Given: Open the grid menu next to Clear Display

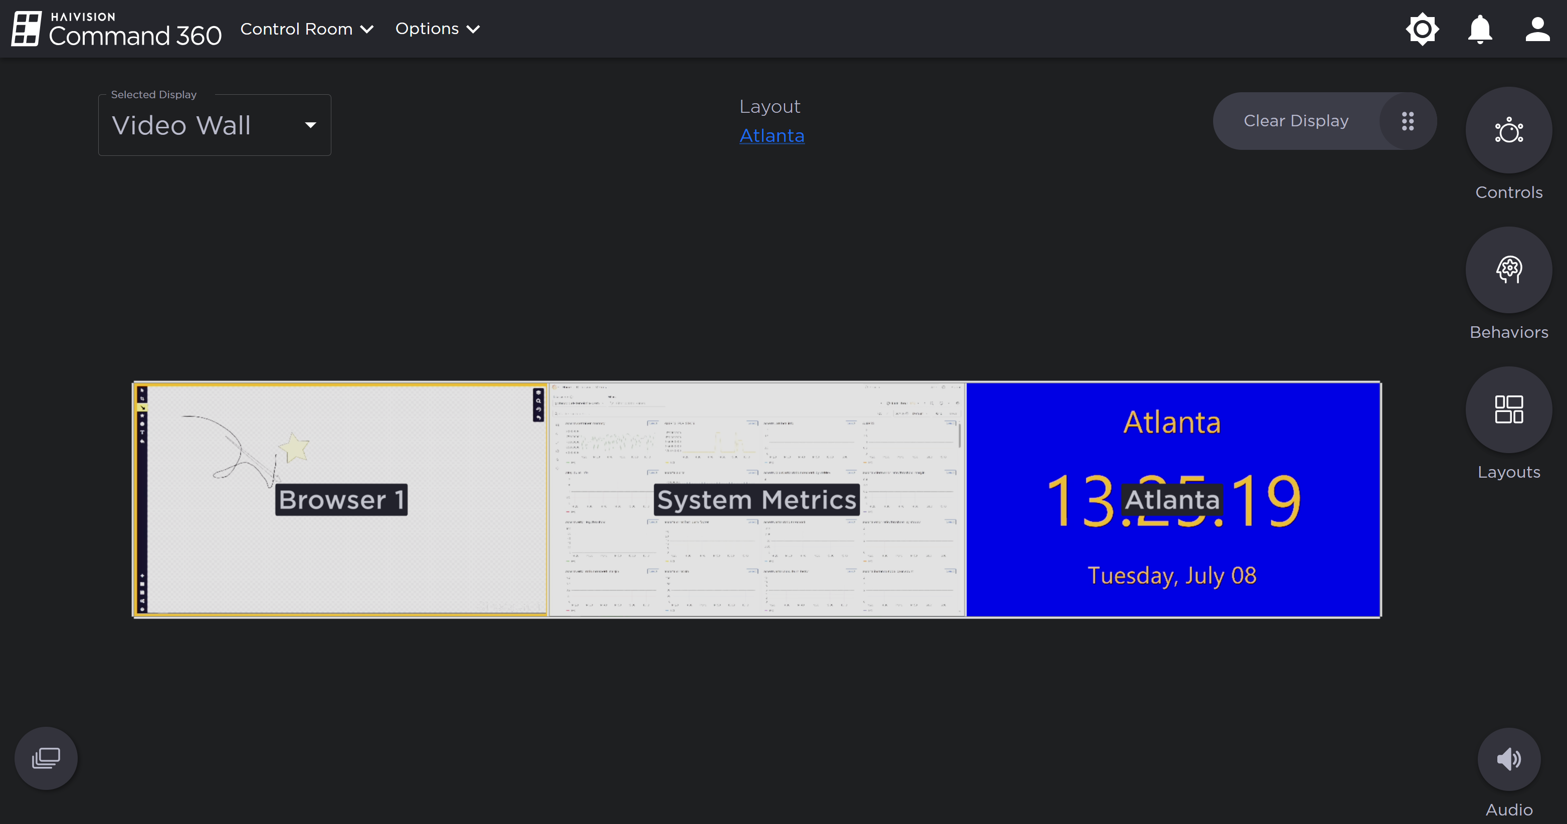Looking at the screenshot, I should pos(1408,121).
